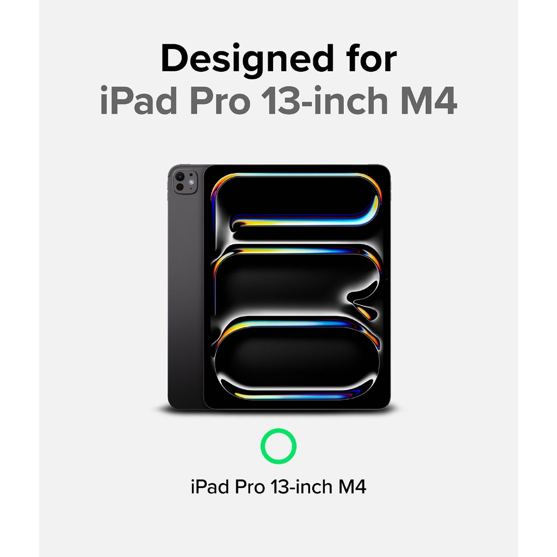The height and width of the screenshot is (557, 557).
Task: Click the word 'iPad' in the gray headline
Action: tap(139, 100)
